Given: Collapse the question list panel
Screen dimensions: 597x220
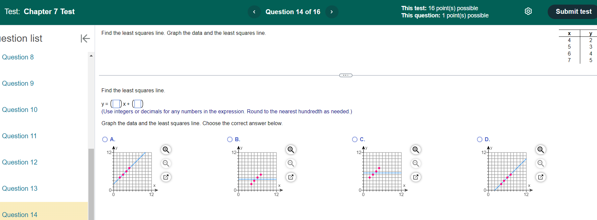Looking at the screenshot, I should pyautogui.click(x=85, y=38).
